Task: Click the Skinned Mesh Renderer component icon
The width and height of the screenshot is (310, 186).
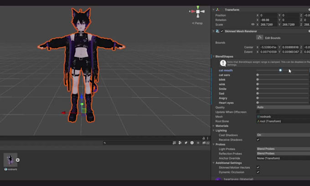Action: pos(217,31)
